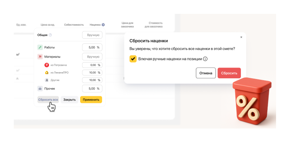The height and width of the screenshot is (150, 288).
Task: Click the Прочее briefcase icon
Action: [x=40, y=89]
